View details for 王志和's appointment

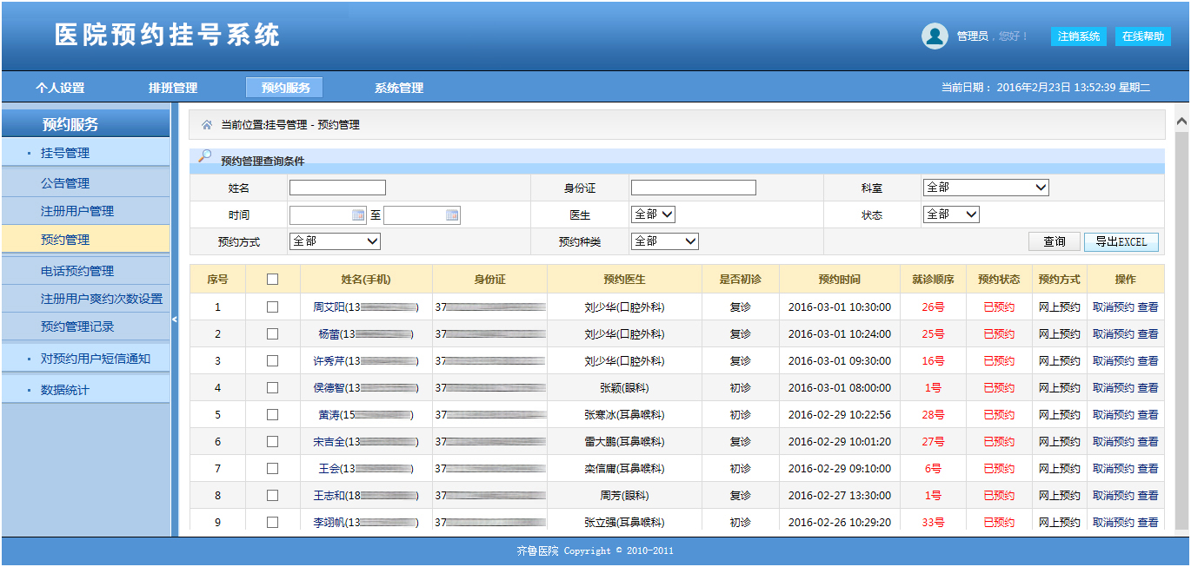pyautogui.click(x=1148, y=496)
